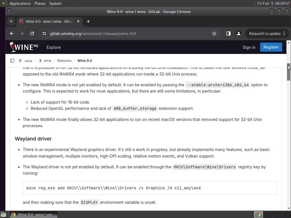Click the page vertical scrollbar thumb

coord(289,72)
